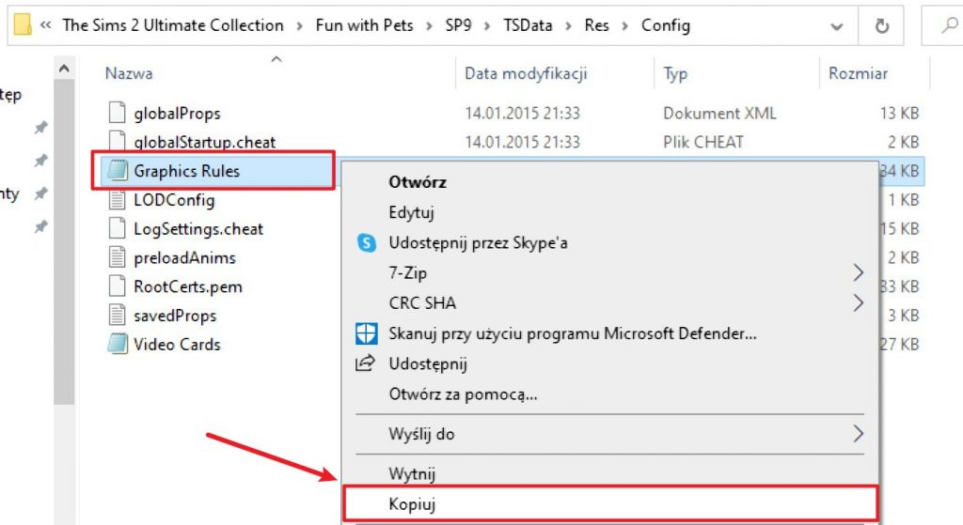The width and height of the screenshot is (963, 525).
Task: Select the Video Cards file name
Action: 177,344
